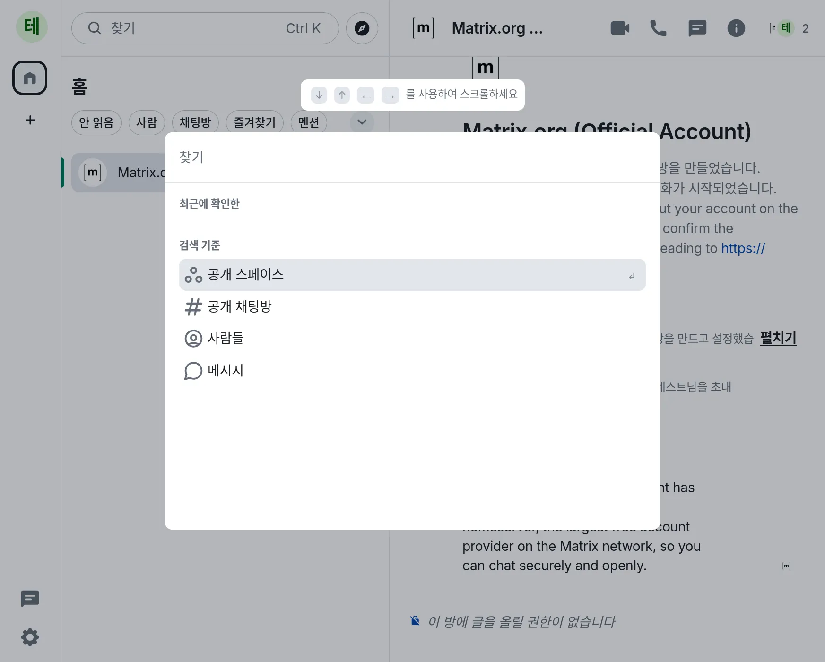Image resolution: width=825 pixels, height=662 pixels.
Task: Show room info panel
Action: (x=736, y=28)
